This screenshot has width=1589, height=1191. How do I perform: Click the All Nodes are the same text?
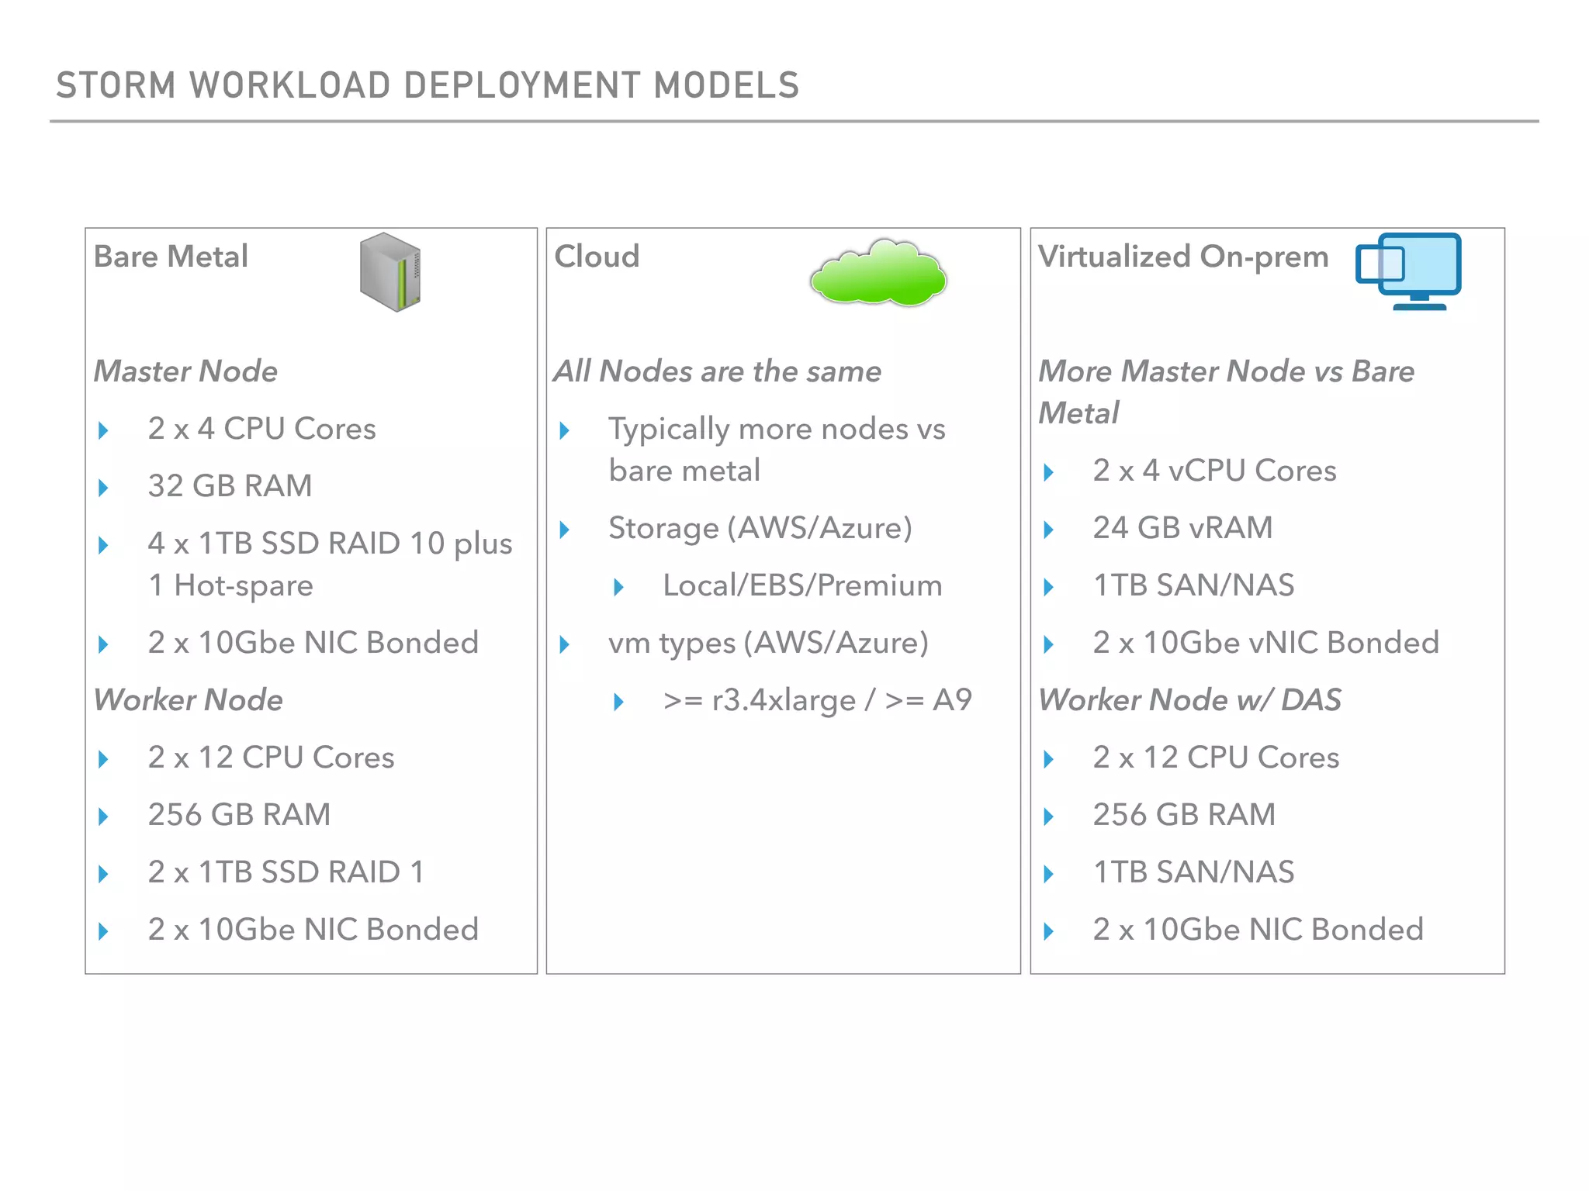pos(718,371)
